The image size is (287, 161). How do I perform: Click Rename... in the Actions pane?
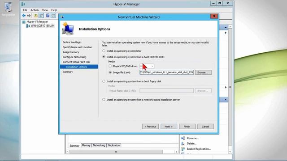click(x=193, y=138)
